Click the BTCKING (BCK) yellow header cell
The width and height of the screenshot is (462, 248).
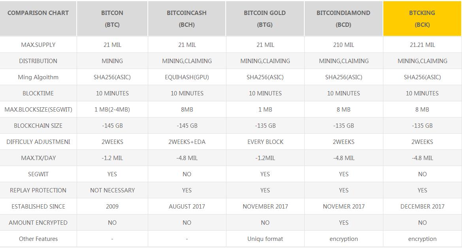click(422, 19)
